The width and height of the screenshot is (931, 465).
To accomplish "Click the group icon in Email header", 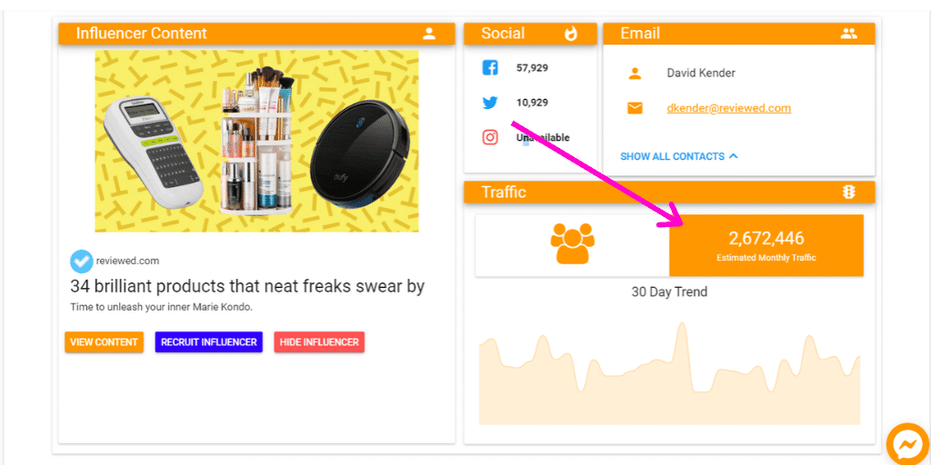I will tap(848, 34).
